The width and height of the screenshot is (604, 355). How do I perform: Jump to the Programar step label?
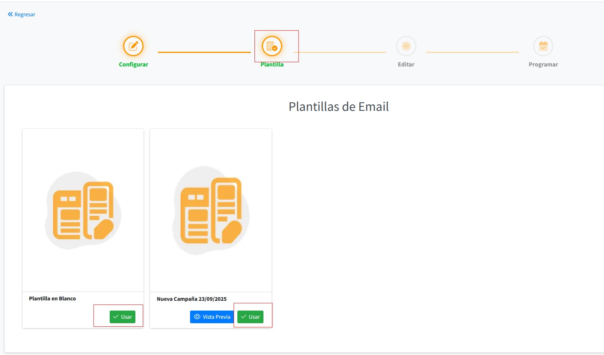543,64
